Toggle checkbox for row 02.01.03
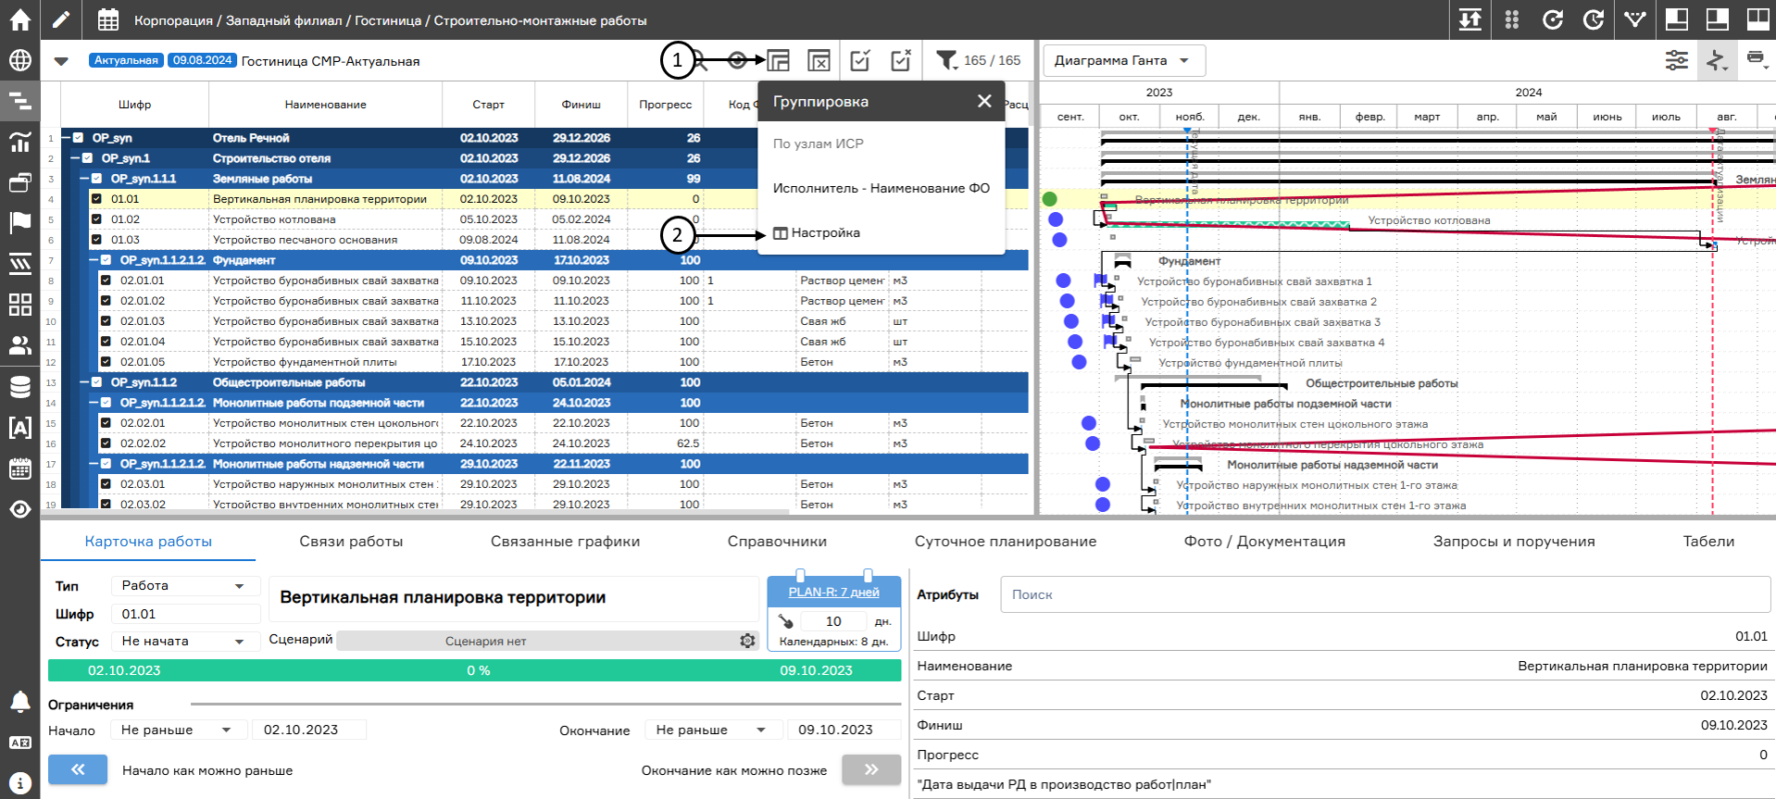This screenshot has height=799, width=1776. point(106,321)
